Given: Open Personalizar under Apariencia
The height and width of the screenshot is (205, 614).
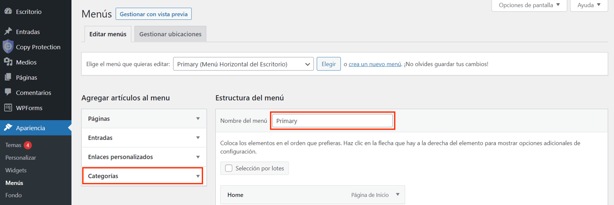Looking at the screenshot, I should [21, 158].
